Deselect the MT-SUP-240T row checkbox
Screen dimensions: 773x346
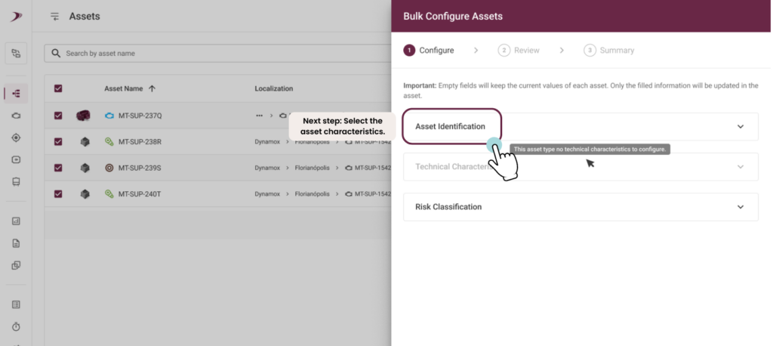click(x=58, y=194)
